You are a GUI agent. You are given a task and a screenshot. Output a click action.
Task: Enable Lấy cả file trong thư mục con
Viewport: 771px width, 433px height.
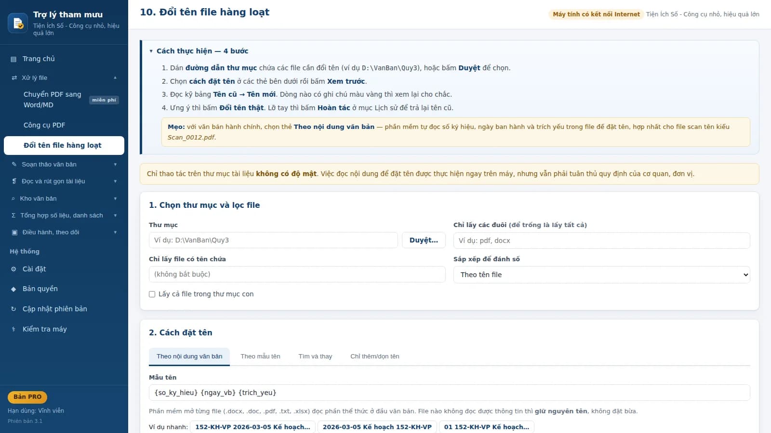pyautogui.click(x=152, y=294)
